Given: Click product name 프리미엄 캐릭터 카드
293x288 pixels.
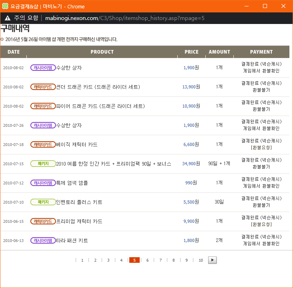Looking at the screenshot, I should 79,221.
